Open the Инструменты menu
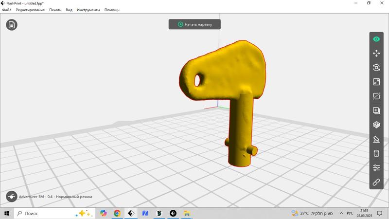 click(88, 10)
